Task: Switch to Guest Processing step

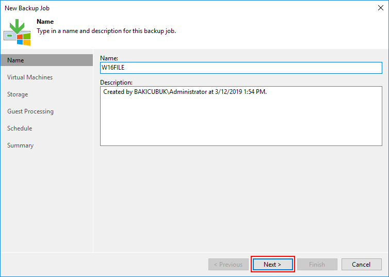Action: coord(30,111)
